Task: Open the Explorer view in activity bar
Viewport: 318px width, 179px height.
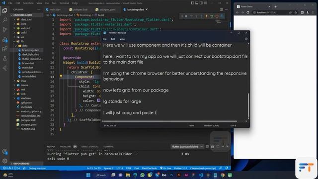Action: [x=4, y=10]
